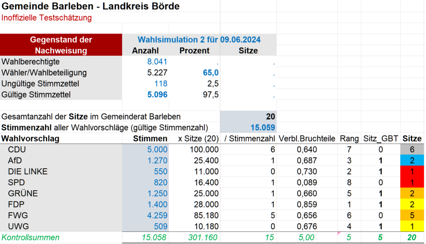
Task: Select the orange FWG seats cell
Action: 412,215
